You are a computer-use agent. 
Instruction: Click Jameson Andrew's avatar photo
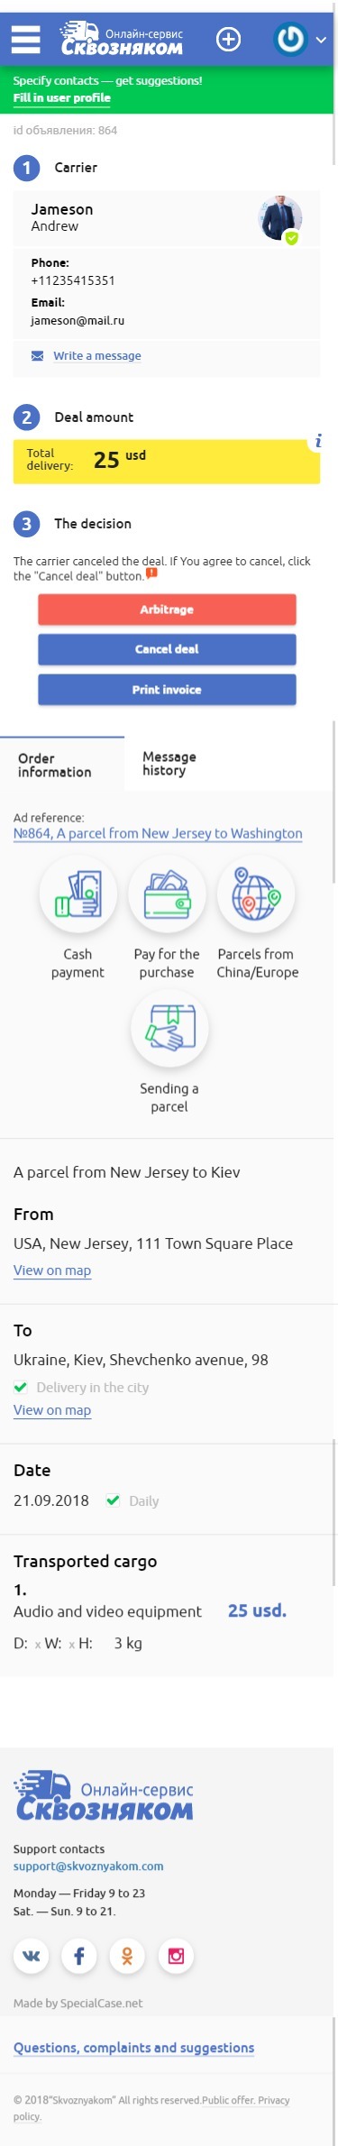click(280, 218)
